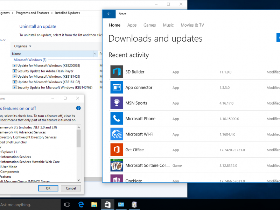Click the Microsoft Wi-Fi icon
The image size is (280, 210).
(117, 134)
